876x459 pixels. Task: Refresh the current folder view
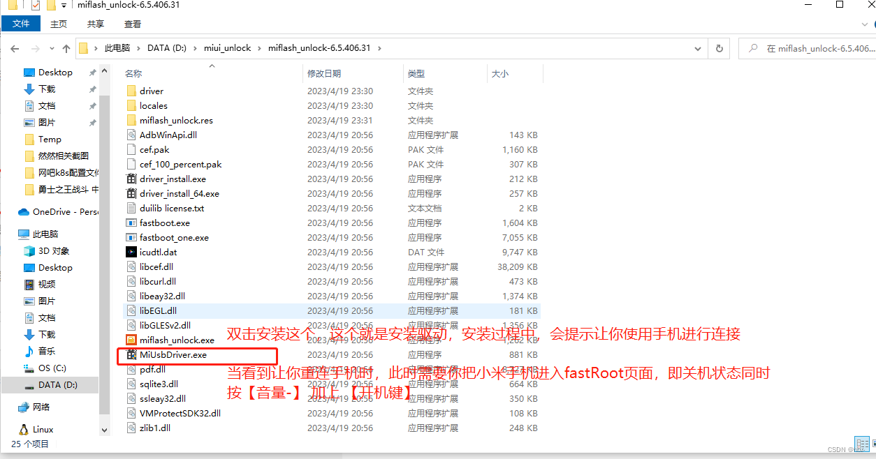pyautogui.click(x=719, y=48)
